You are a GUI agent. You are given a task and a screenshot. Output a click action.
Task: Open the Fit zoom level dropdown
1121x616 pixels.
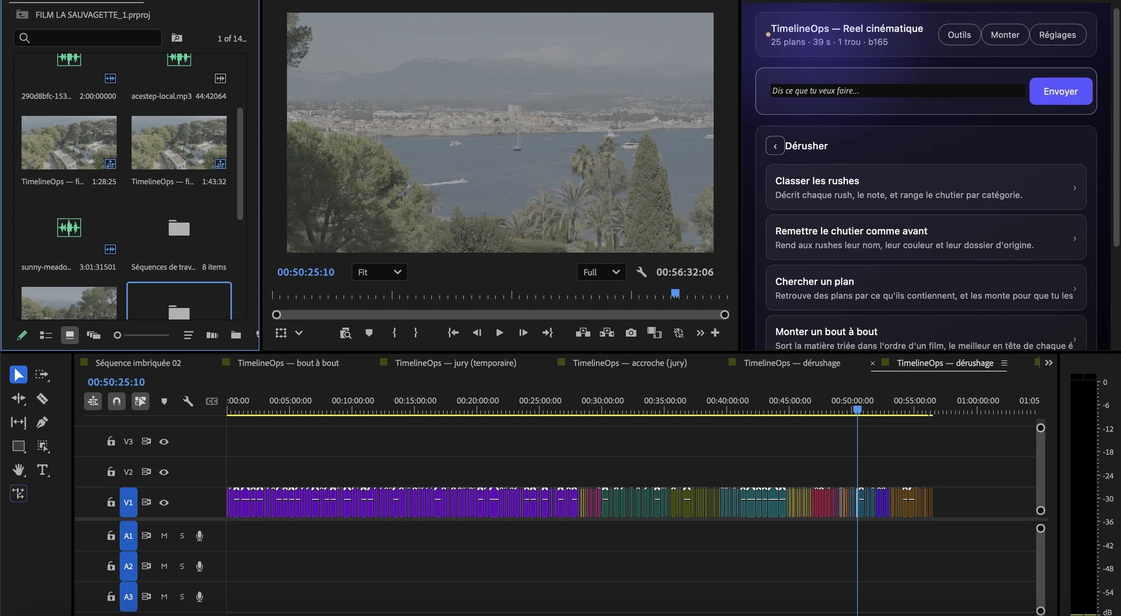coord(379,272)
